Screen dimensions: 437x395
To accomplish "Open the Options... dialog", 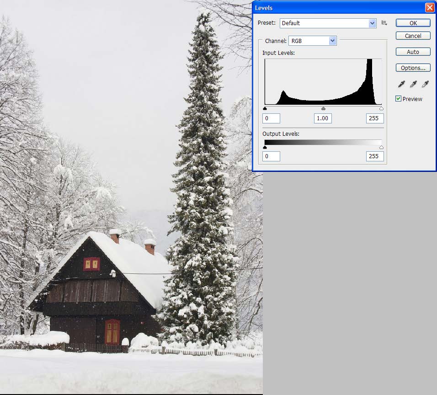I will click(x=413, y=68).
